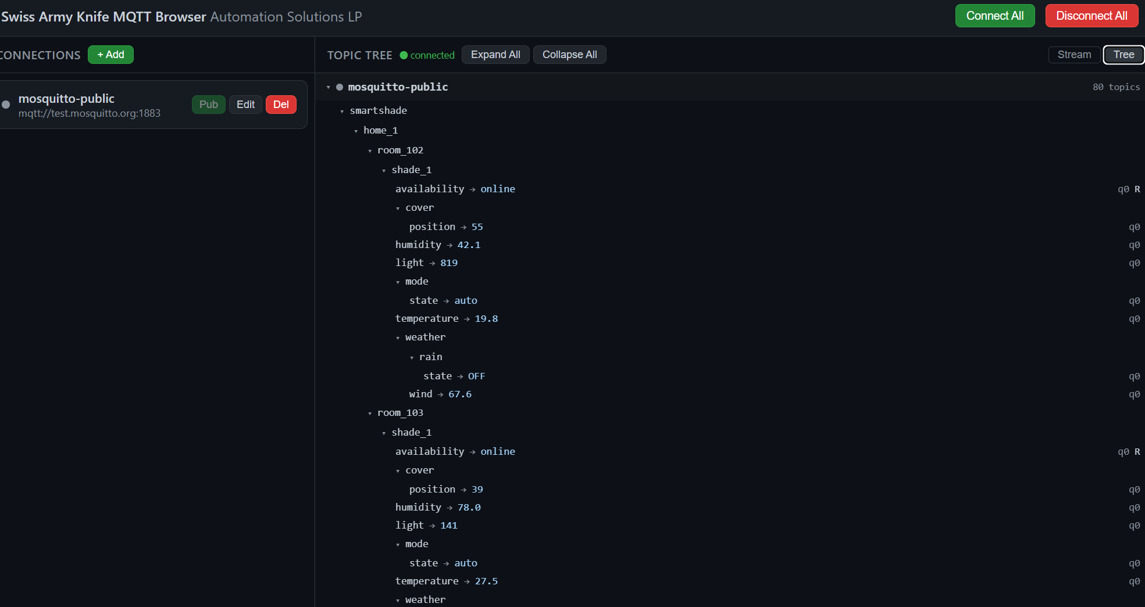1145x607 pixels.
Task: Collapse cover node under room_103
Action: 398,470
